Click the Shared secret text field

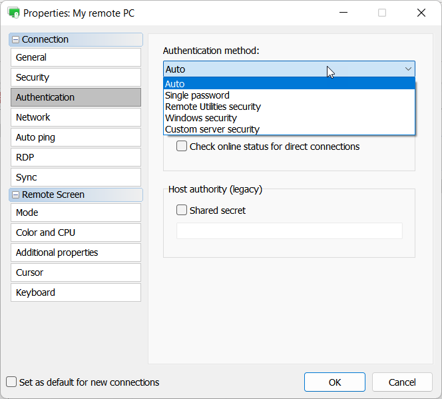click(289, 230)
